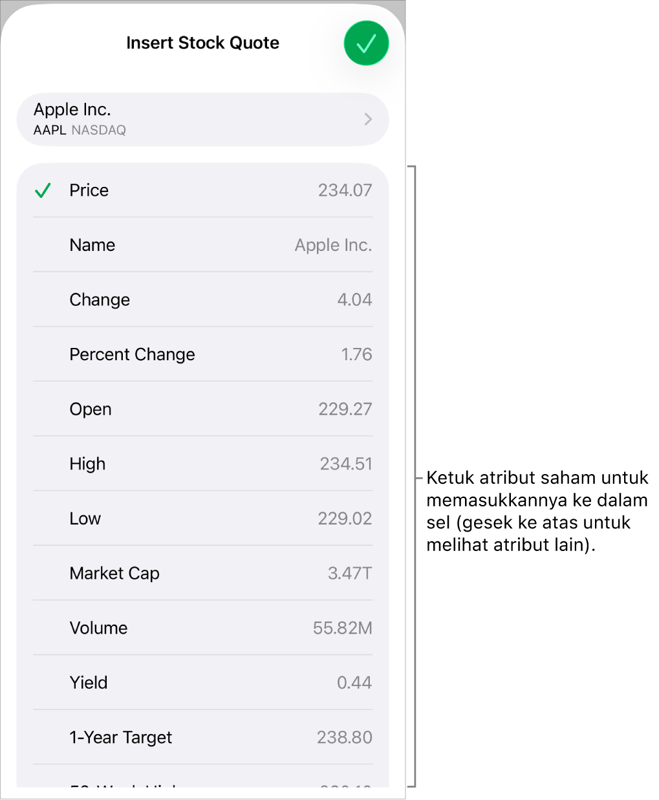Tap the green checkmark to insert quote
Screen dimensions: 659x800
[366, 43]
